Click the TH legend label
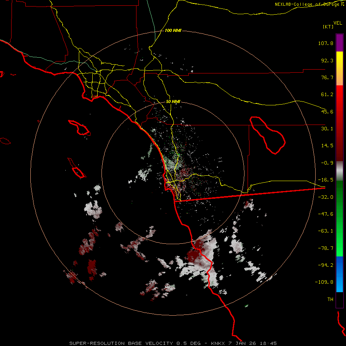The image size is (346, 346). [x=330, y=299]
